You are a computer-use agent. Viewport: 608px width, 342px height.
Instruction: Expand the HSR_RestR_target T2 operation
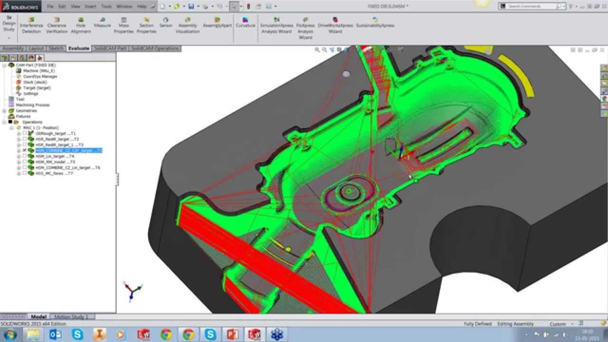pos(19,139)
